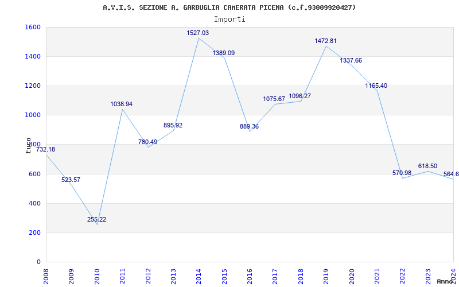Click the Euro y-axis title

(x=28, y=145)
